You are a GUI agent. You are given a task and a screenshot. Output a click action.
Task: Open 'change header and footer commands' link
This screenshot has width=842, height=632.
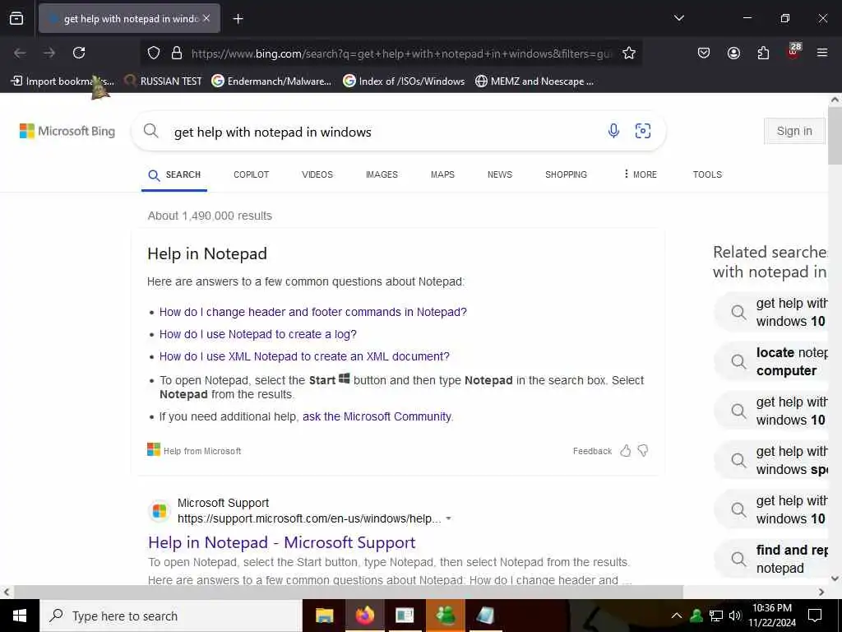click(313, 312)
